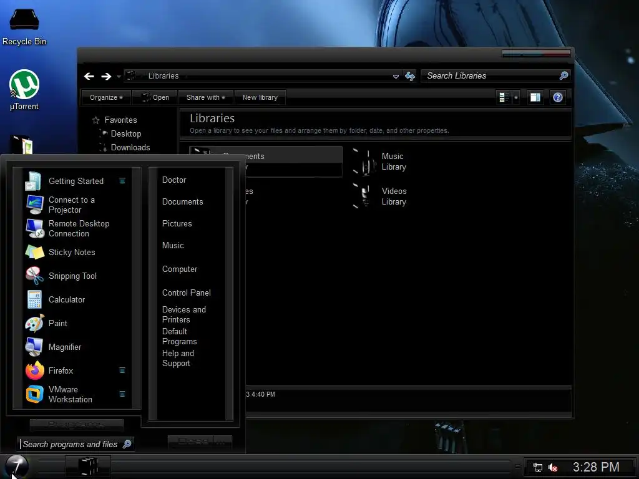639x479 pixels.
Task: Open the network tray icon
Action: 537,467
